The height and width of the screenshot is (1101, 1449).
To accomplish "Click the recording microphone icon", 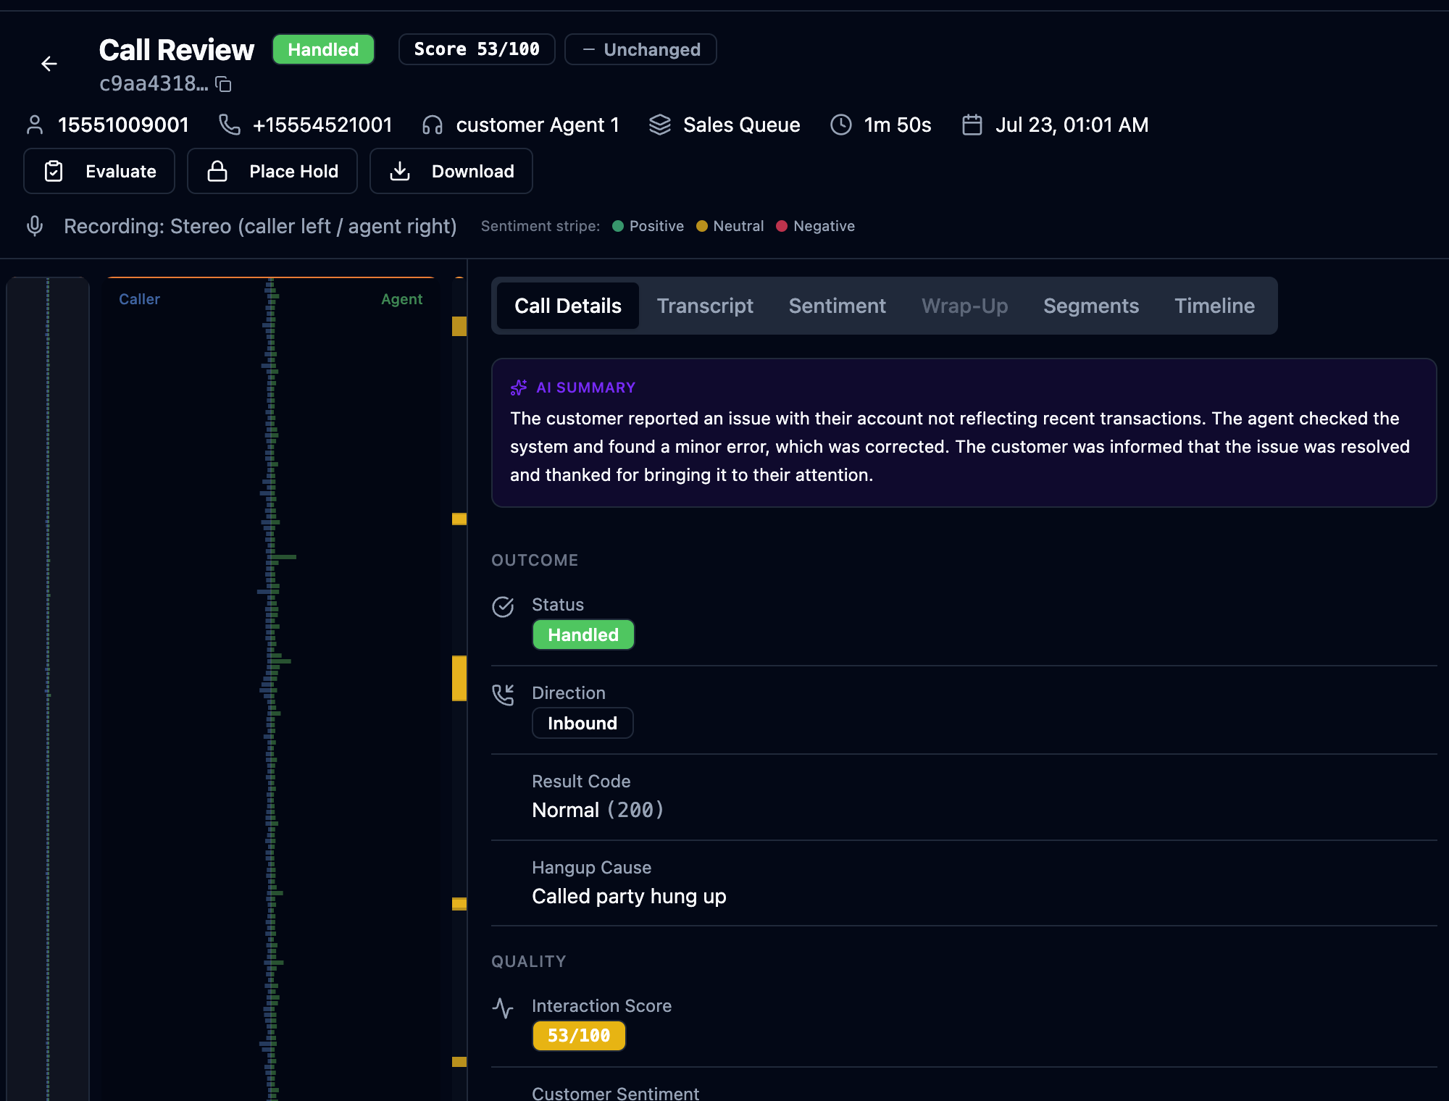I will (35, 226).
